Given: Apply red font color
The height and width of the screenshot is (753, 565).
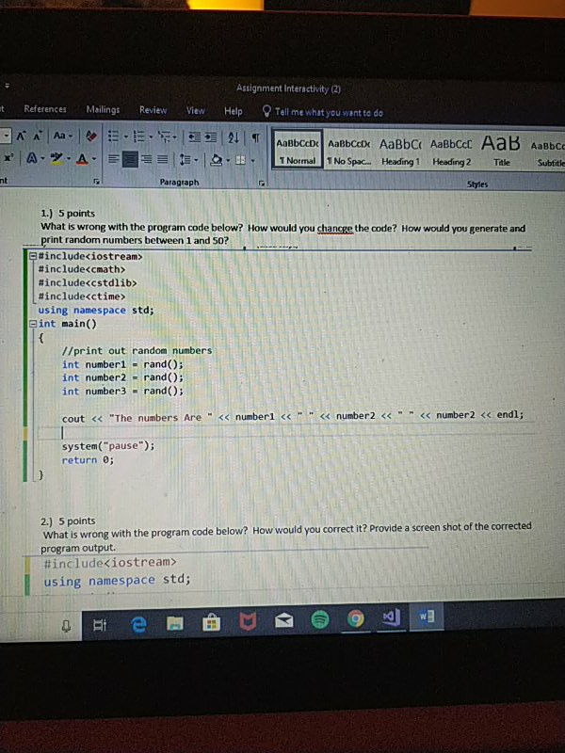Looking at the screenshot, I should tap(83, 158).
